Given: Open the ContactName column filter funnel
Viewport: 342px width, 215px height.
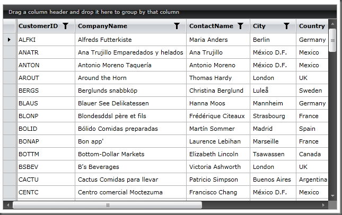Looking at the screenshot, I should [x=240, y=26].
